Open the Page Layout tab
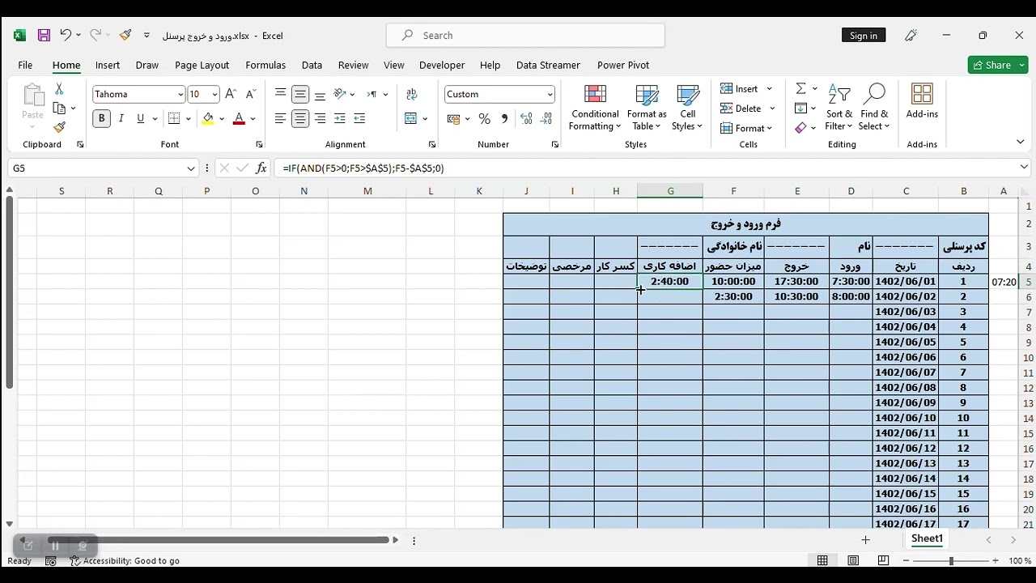This screenshot has width=1036, height=583. tap(202, 66)
